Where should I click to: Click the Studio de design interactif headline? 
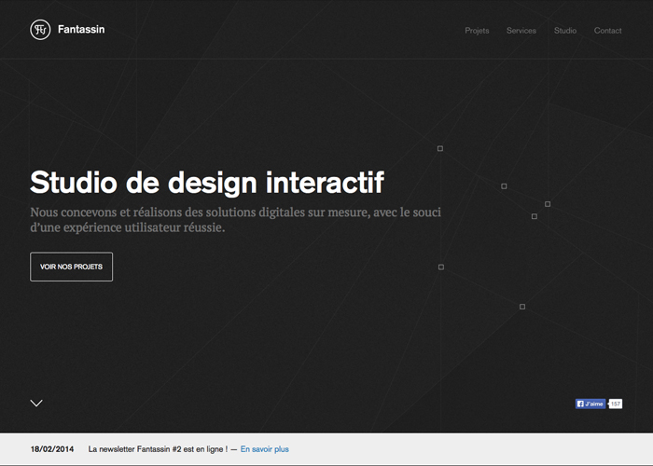[x=207, y=183]
